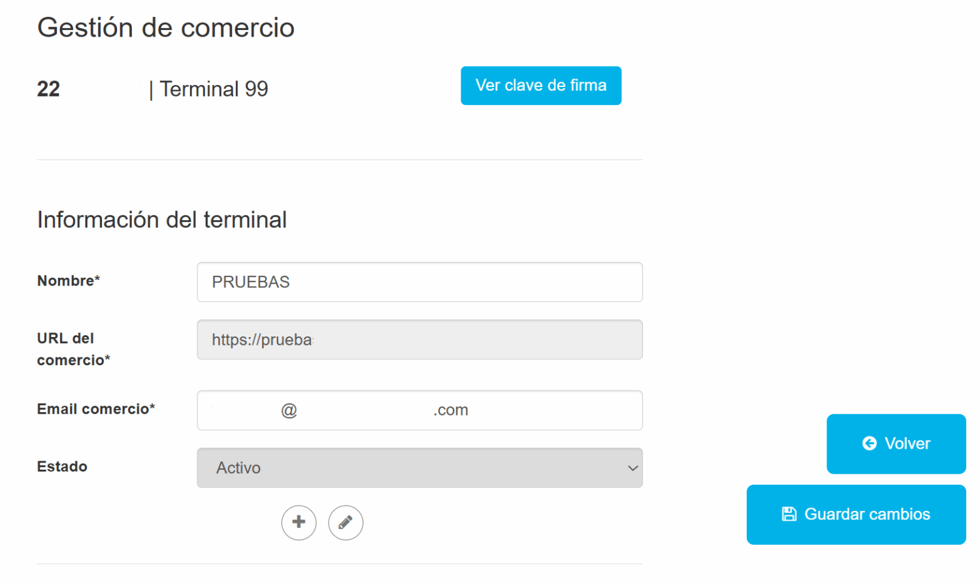Click the Nombre* field label
Viewport: 980px width, 586px height.
[x=69, y=281]
